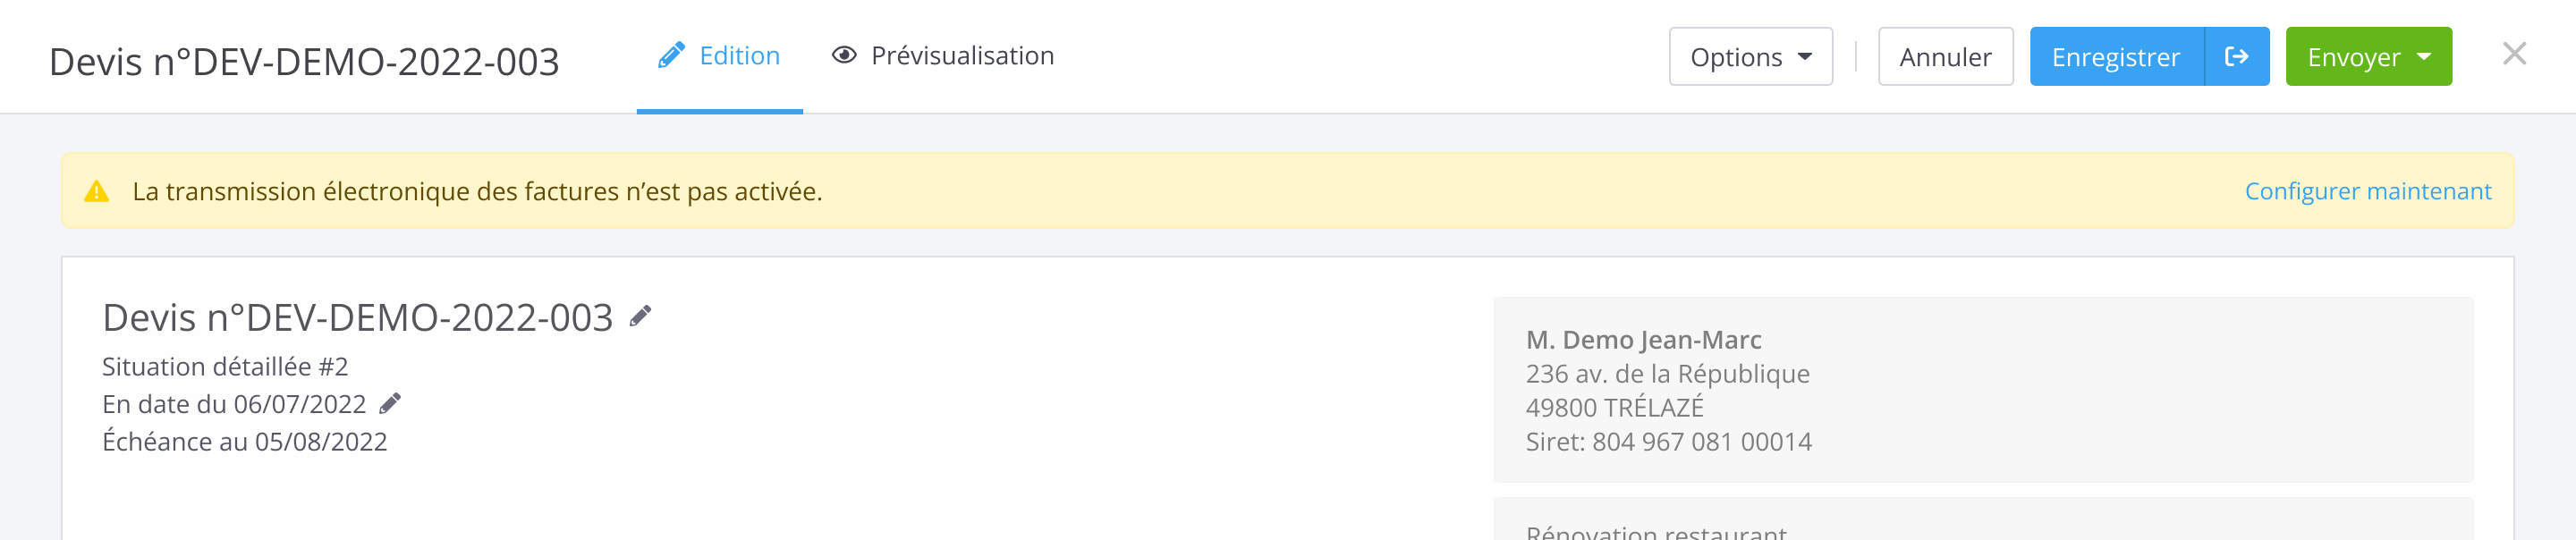
Task: Click the pencil icon beside the quote number heading
Action: (640, 317)
